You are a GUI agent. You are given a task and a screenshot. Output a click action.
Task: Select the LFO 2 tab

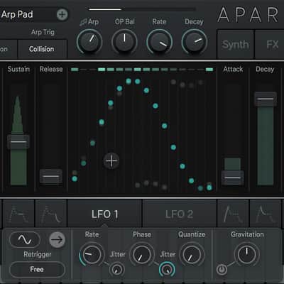click(x=179, y=214)
